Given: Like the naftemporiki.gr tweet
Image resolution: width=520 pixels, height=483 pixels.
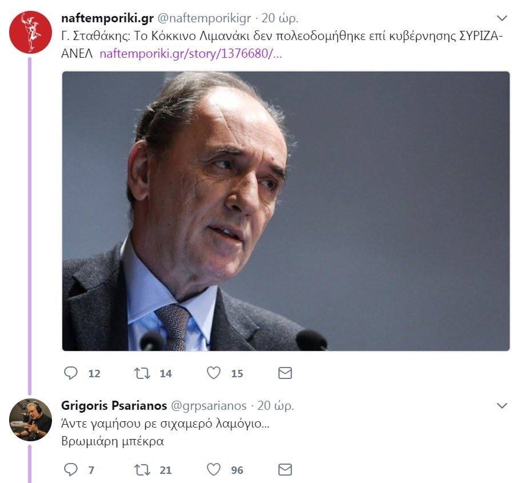Looking at the screenshot, I should tap(214, 373).
